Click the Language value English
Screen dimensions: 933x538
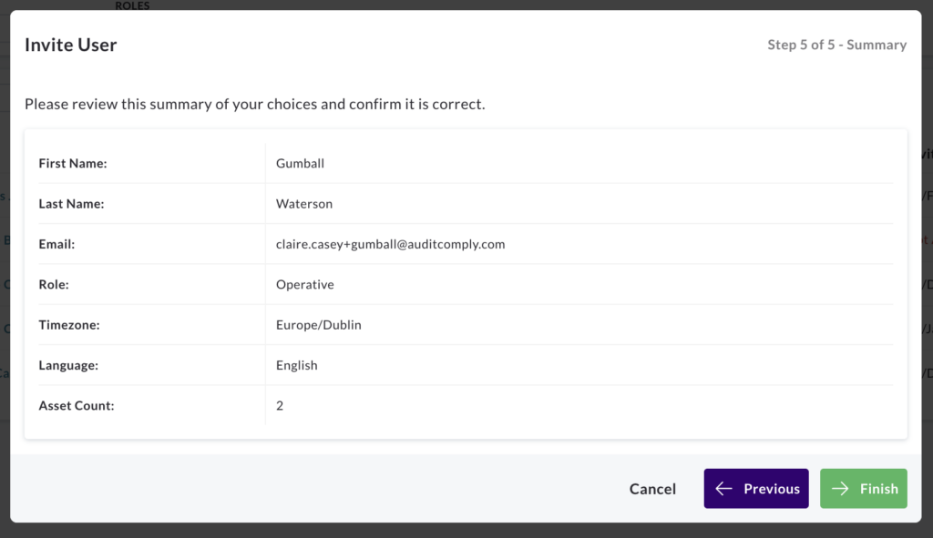click(296, 366)
